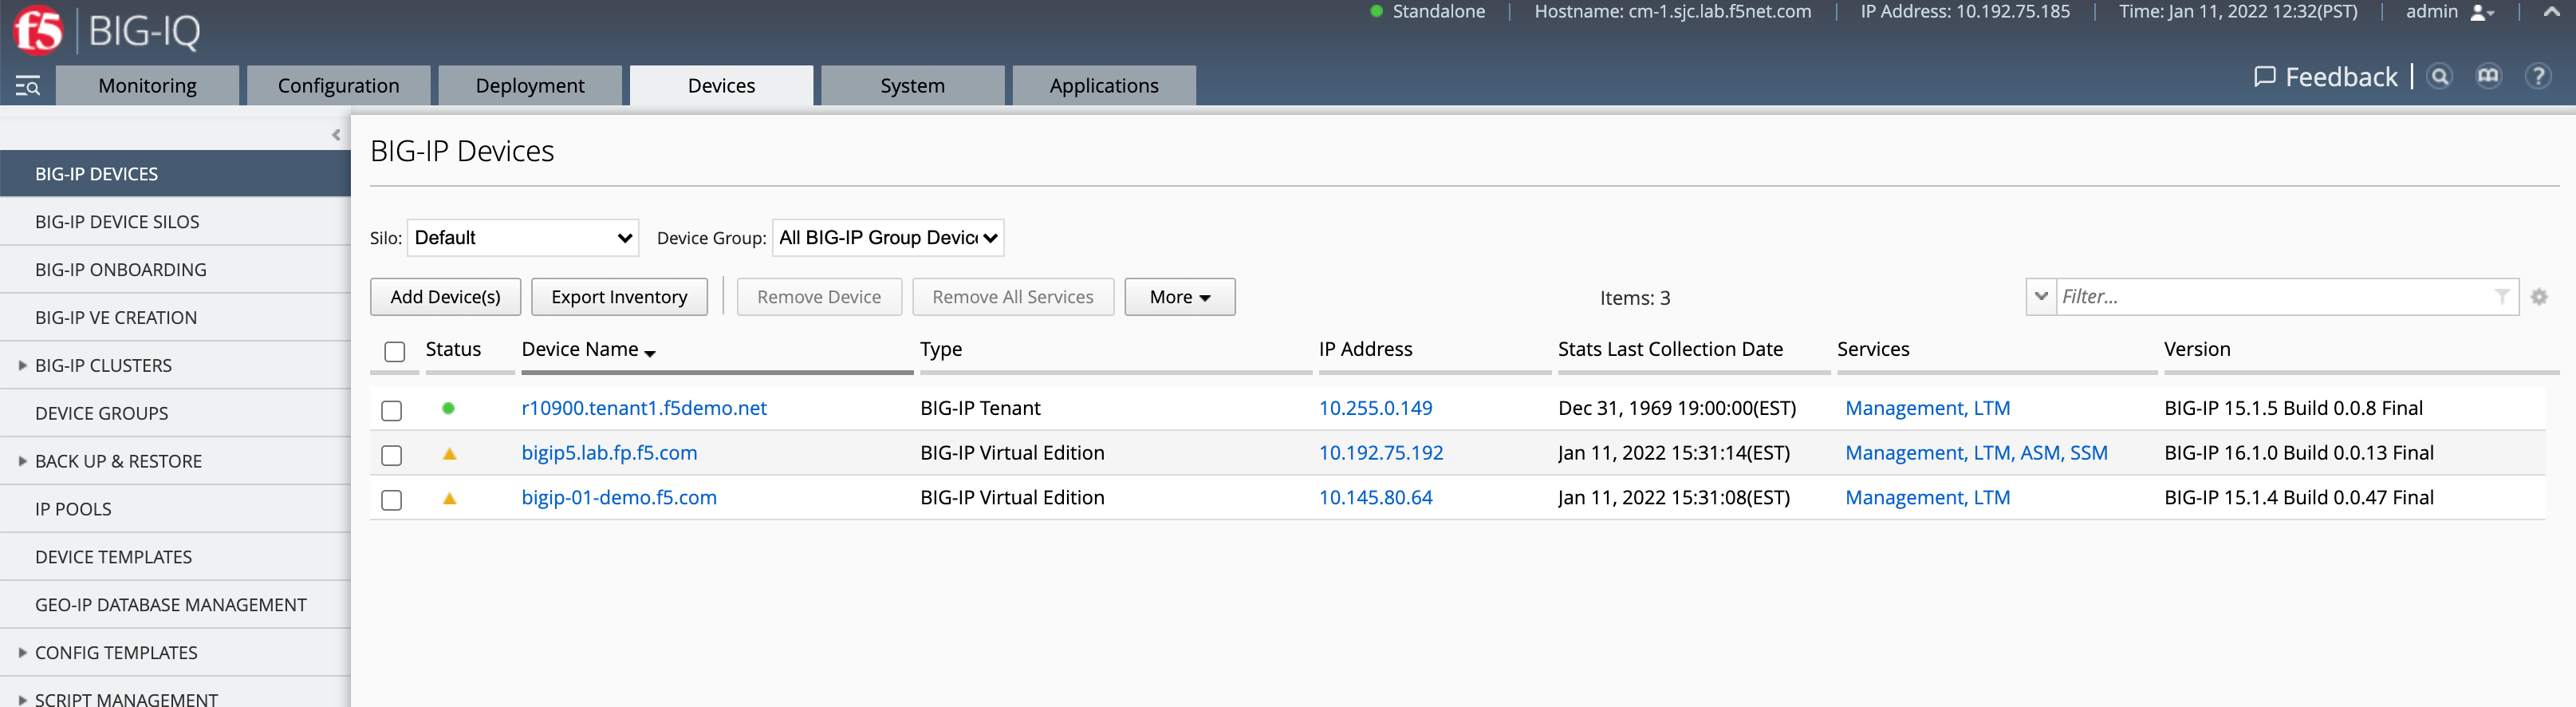Switch to the Deployment tab
The image size is (2576, 707).
click(530, 86)
